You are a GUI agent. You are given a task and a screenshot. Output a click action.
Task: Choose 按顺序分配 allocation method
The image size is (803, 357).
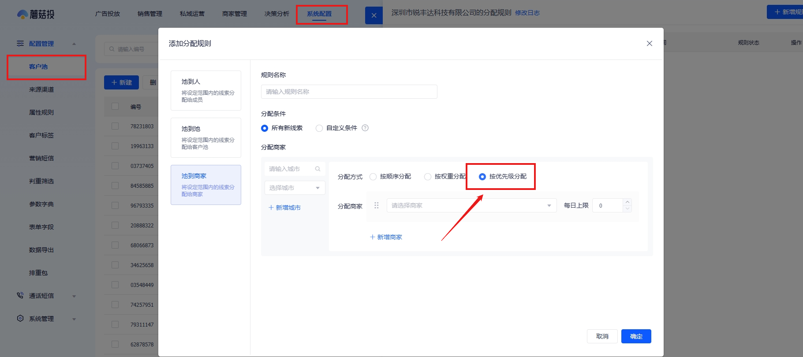pyautogui.click(x=373, y=177)
